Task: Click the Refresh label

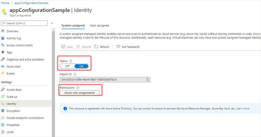Action: coord(104,47)
